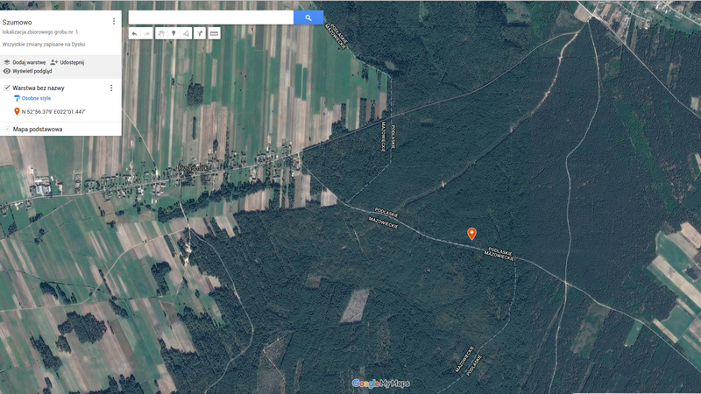Click the Szumowo map title
The image size is (701, 394).
pos(18,21)
